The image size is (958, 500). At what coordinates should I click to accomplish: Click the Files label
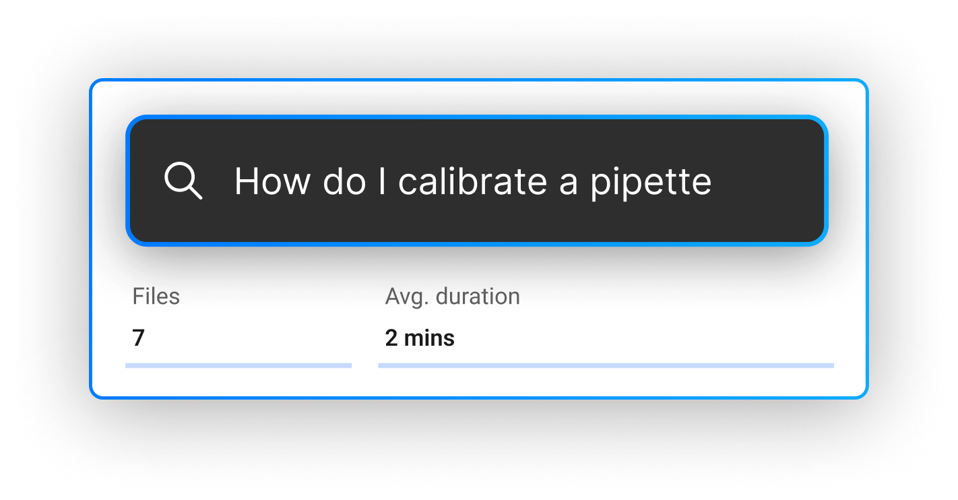(x=156, y=296)
